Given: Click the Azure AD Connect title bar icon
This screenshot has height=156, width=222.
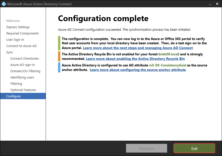Looking at the screenshot, I should [x=4, y=4].
